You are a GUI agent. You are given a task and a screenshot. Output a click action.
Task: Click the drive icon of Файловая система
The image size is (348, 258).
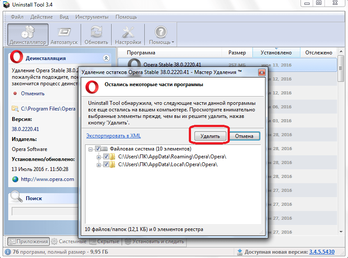pyautogui.click(x=104, y=149)
